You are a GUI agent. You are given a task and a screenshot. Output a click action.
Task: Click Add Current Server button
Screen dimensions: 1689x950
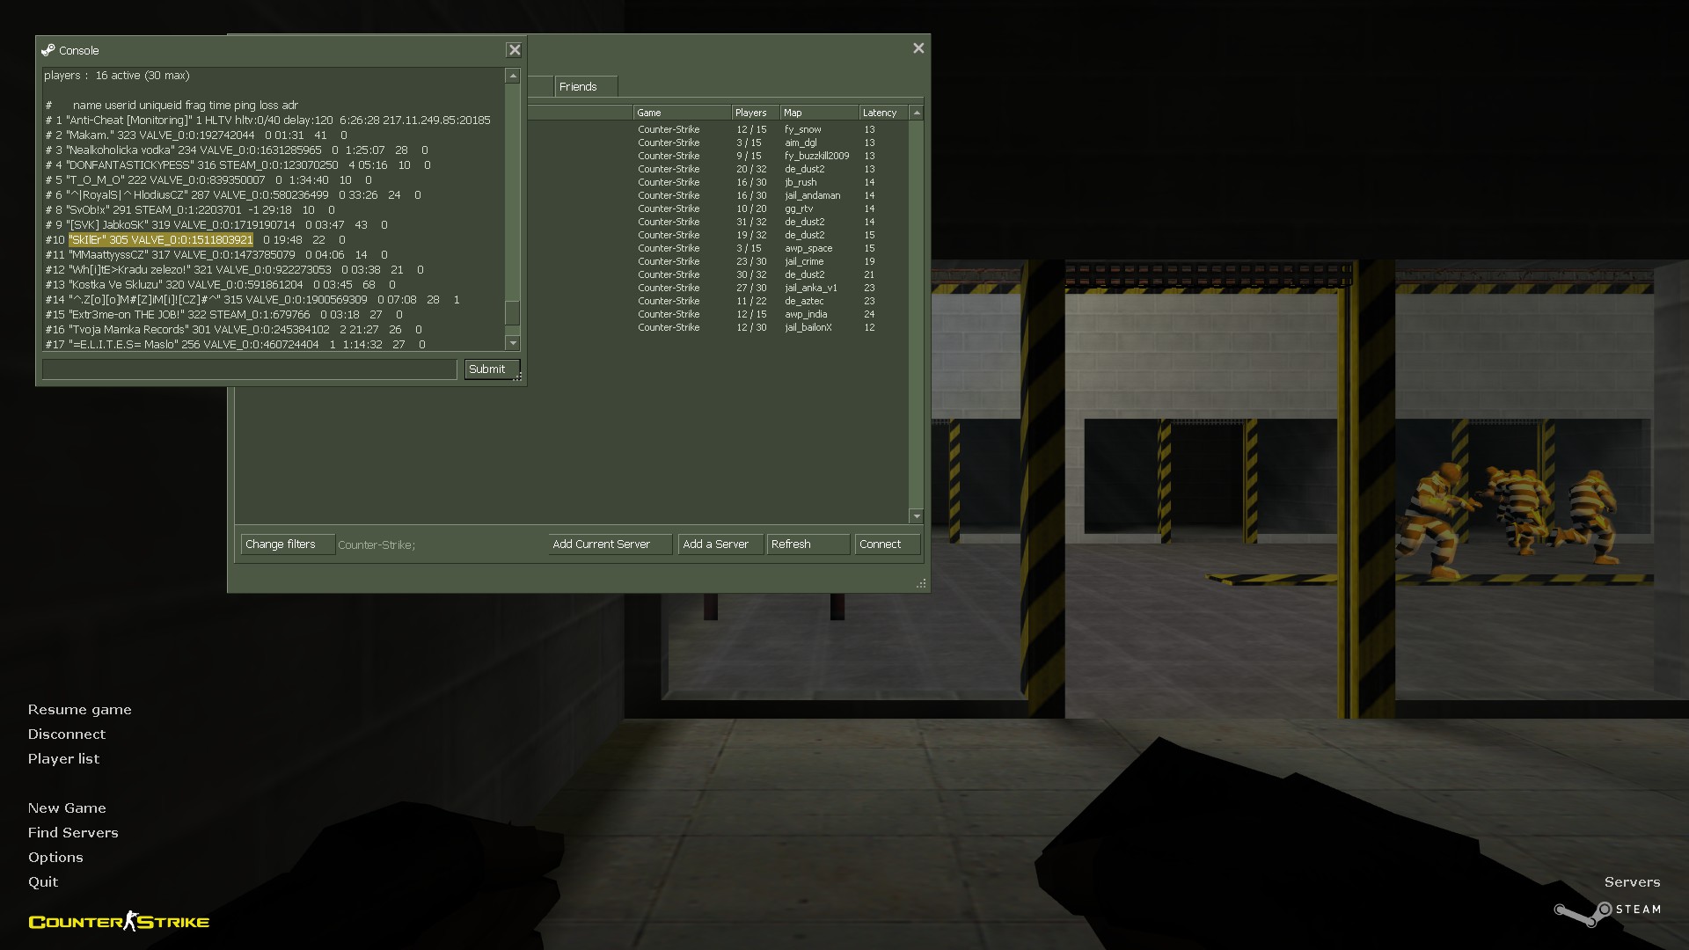[x=610, y=544]
